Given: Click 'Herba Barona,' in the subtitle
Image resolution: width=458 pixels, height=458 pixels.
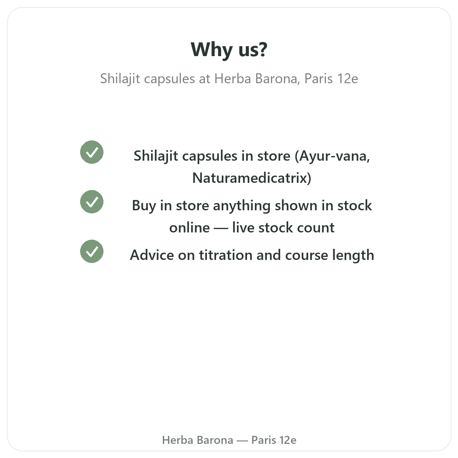Looking at the screenshot, I should click(x=257, y=79).
